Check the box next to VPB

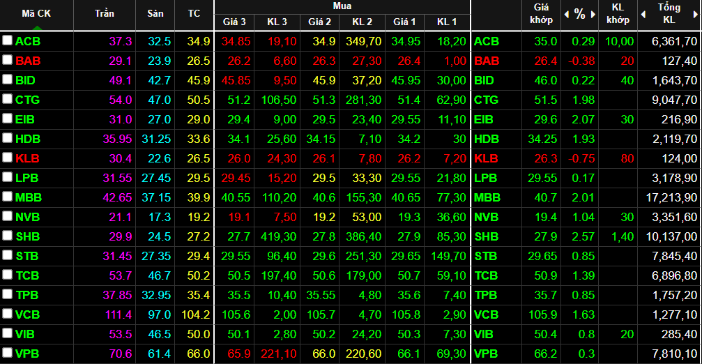[7, 354]
